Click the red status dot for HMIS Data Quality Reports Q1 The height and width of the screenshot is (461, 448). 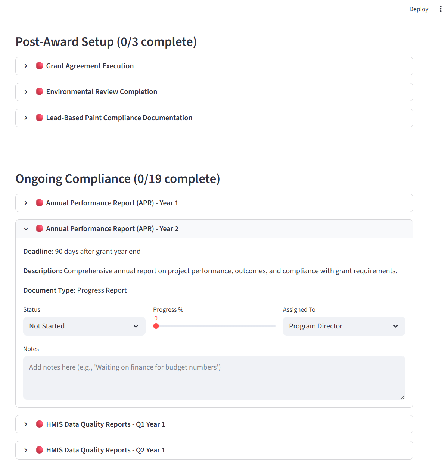[39, 424]
